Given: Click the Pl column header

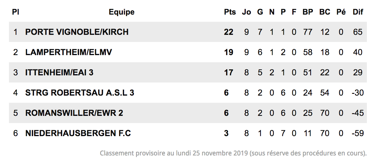Looking at the screenshot, I should point(15,12).
